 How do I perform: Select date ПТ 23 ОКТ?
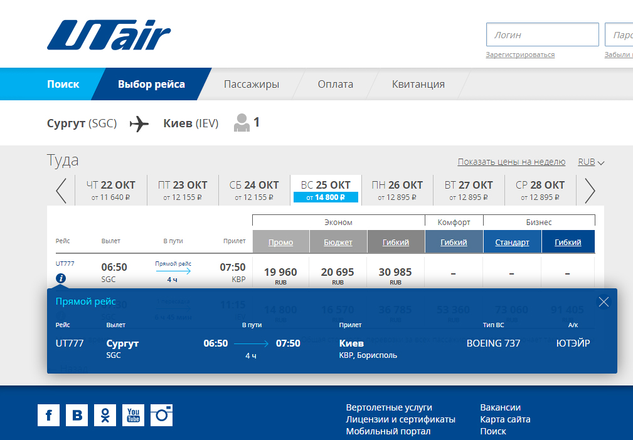(183, 191)
